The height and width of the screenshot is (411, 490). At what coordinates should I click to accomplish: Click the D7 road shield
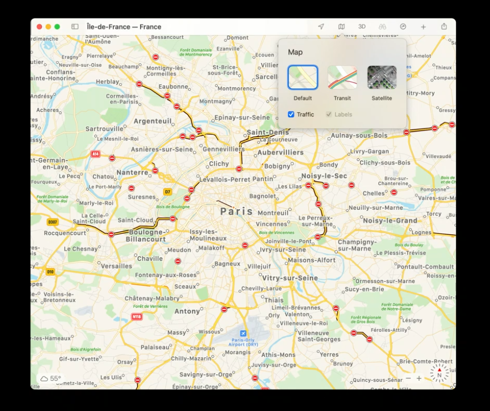(168, 192)
